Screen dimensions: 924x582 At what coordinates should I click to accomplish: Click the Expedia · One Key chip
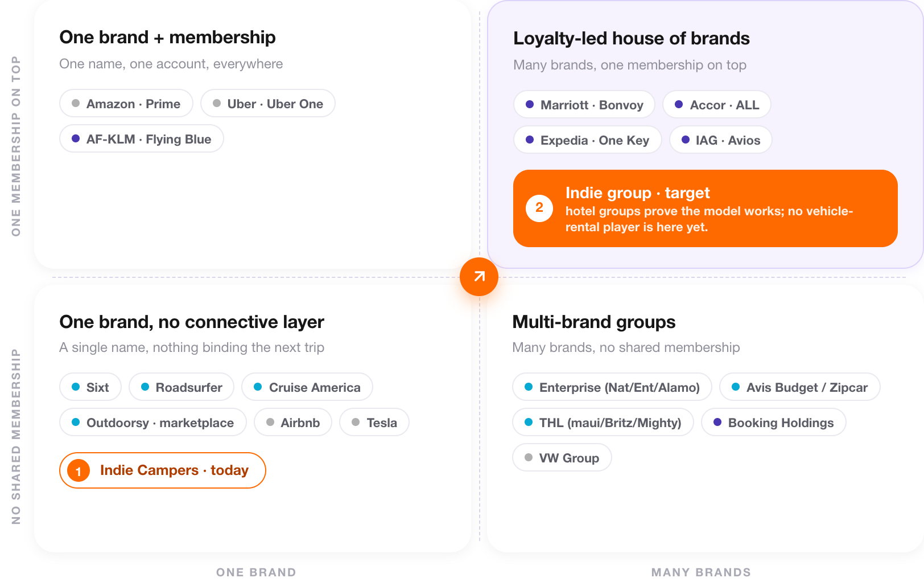coord(588,140)
